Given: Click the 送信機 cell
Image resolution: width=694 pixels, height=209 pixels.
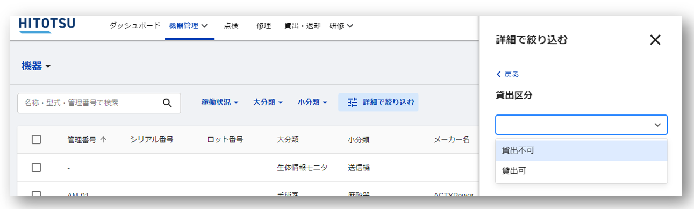Looking at the screenshot, I should [359, 168].
